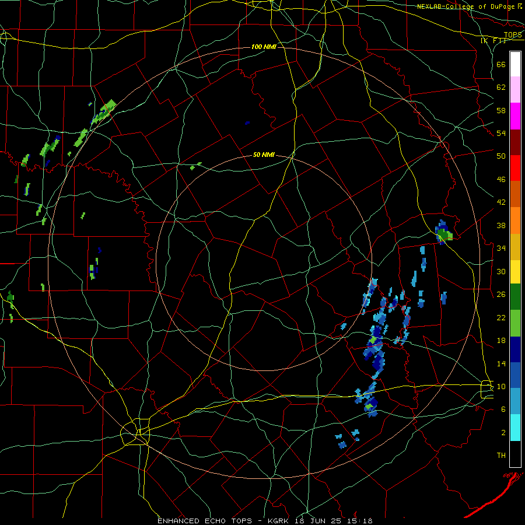
Task: Click the 15:18 timestamp
Action: click(x=359, y=521)
